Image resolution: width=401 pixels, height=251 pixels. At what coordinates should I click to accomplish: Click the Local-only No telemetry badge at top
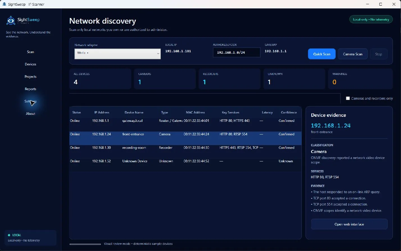(x=371, y=19)
